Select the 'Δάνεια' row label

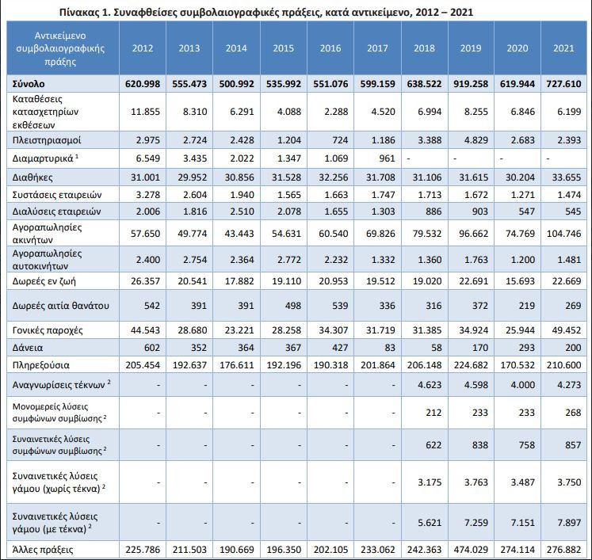click(x=28, y=348)
